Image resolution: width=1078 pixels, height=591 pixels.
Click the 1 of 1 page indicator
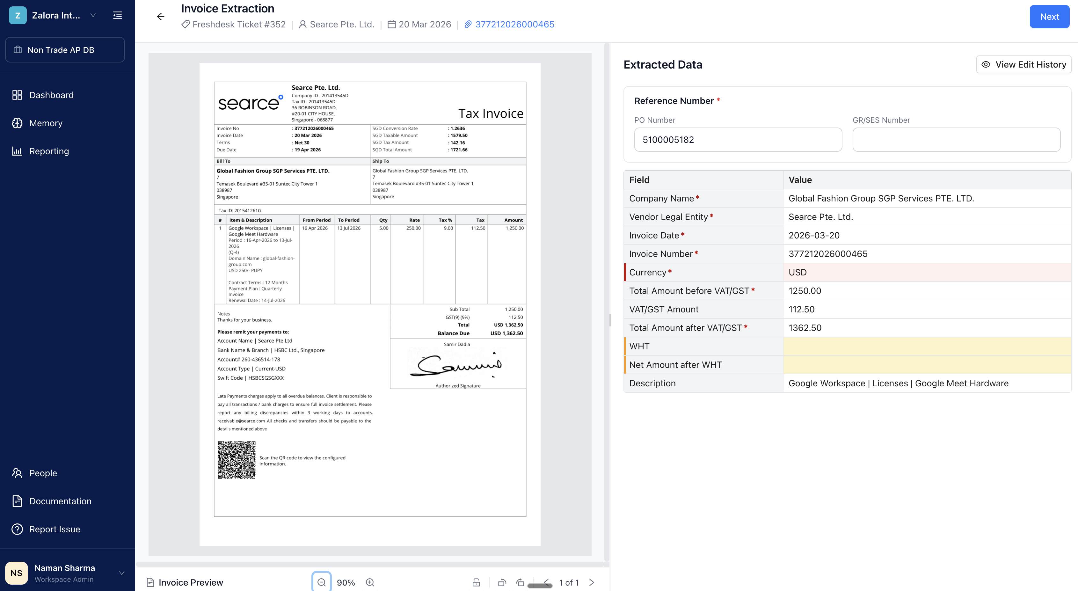569,582
